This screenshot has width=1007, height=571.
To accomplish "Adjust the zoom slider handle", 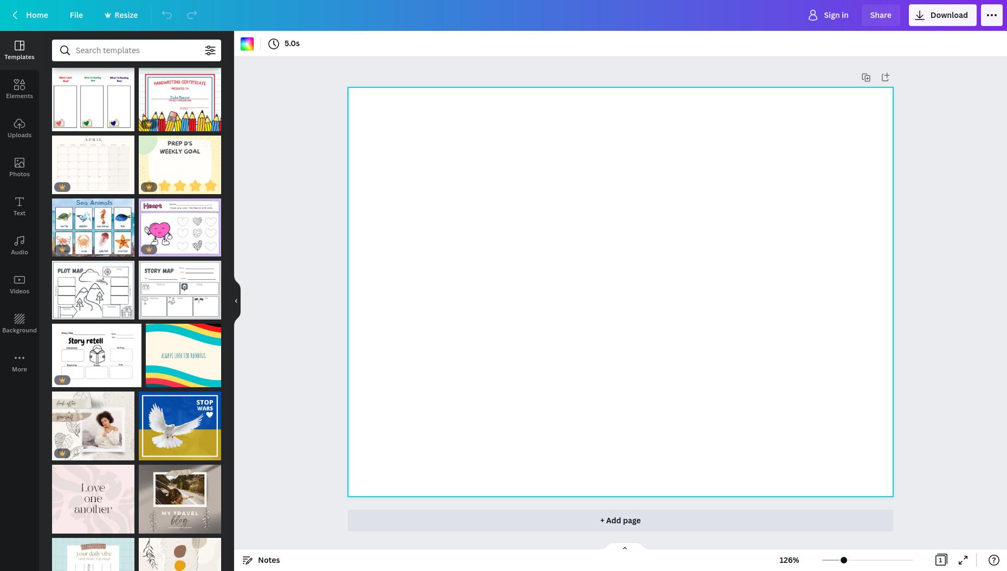I will [844, 560].
